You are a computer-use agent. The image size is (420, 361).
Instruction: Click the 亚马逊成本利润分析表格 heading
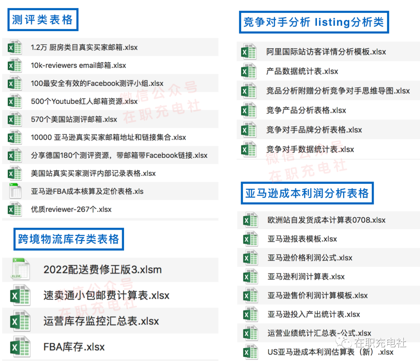click(307, 193)
